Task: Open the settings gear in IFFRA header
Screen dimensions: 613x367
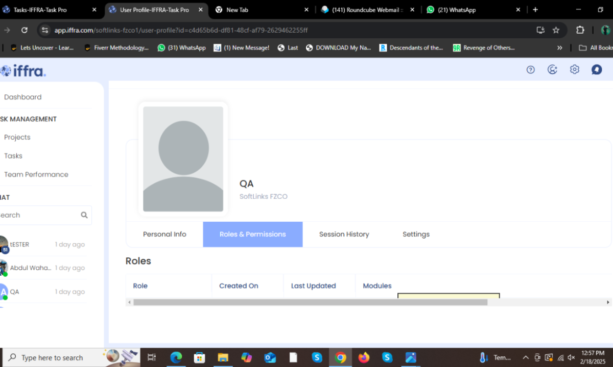Action: (x=574, y=70)
